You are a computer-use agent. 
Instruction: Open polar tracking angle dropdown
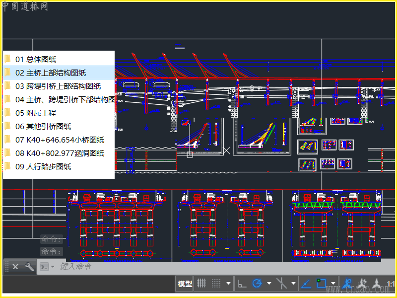269,283
